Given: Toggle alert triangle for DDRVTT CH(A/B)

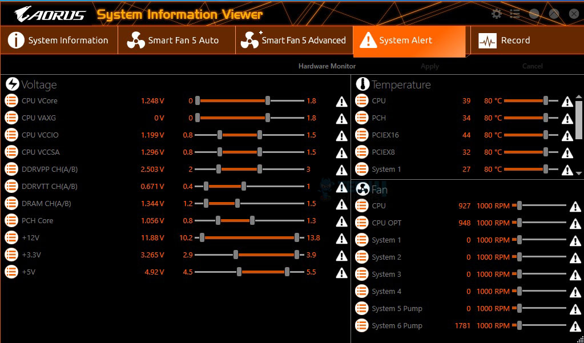Looking at the screenshot, I should click(x=341, y=187).
